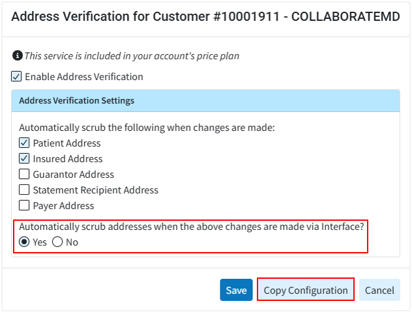Uncheck the Patient Address checkbox
This screenshot has width=412, height=312.
point(24,143)
